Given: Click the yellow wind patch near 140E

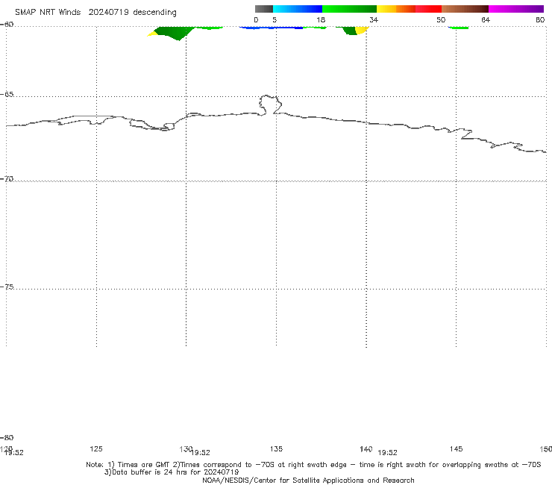Looking at the screenshot, I should [x=362, y=30].
